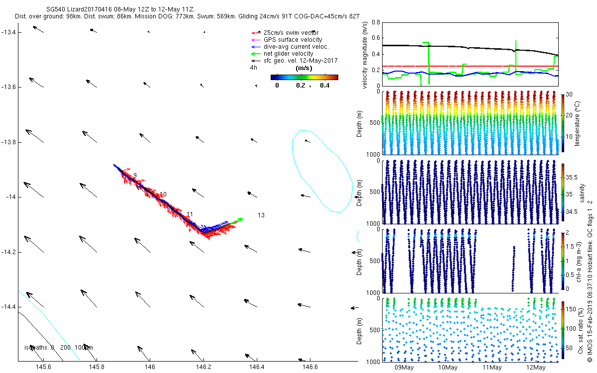Click the Ox. sat. ratio colorbar

563,328
